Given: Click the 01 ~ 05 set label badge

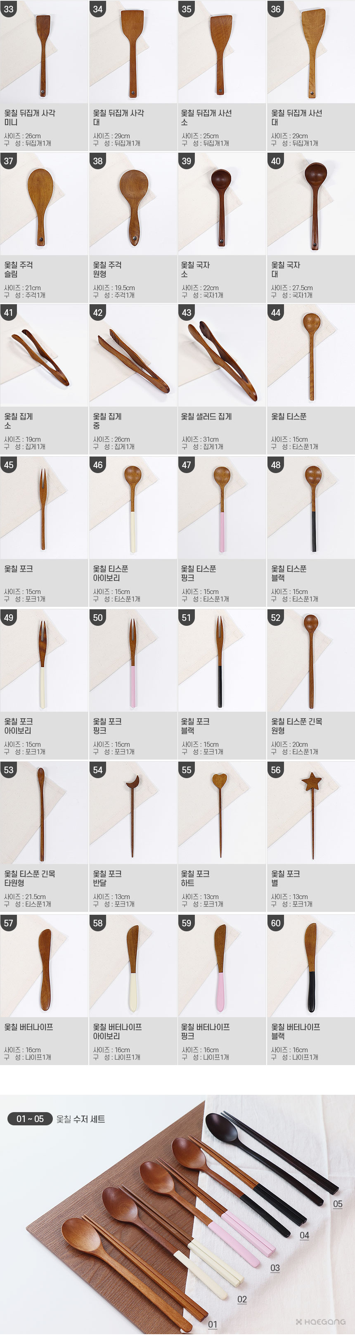Looking at the screenshot, I should 30,1118.
